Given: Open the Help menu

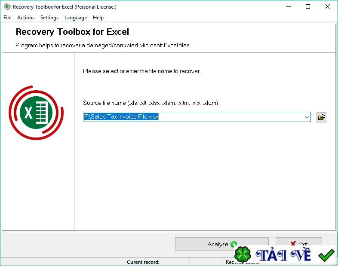Looking at the screenshot, I should pyautogui.click(x=98, y=18).
